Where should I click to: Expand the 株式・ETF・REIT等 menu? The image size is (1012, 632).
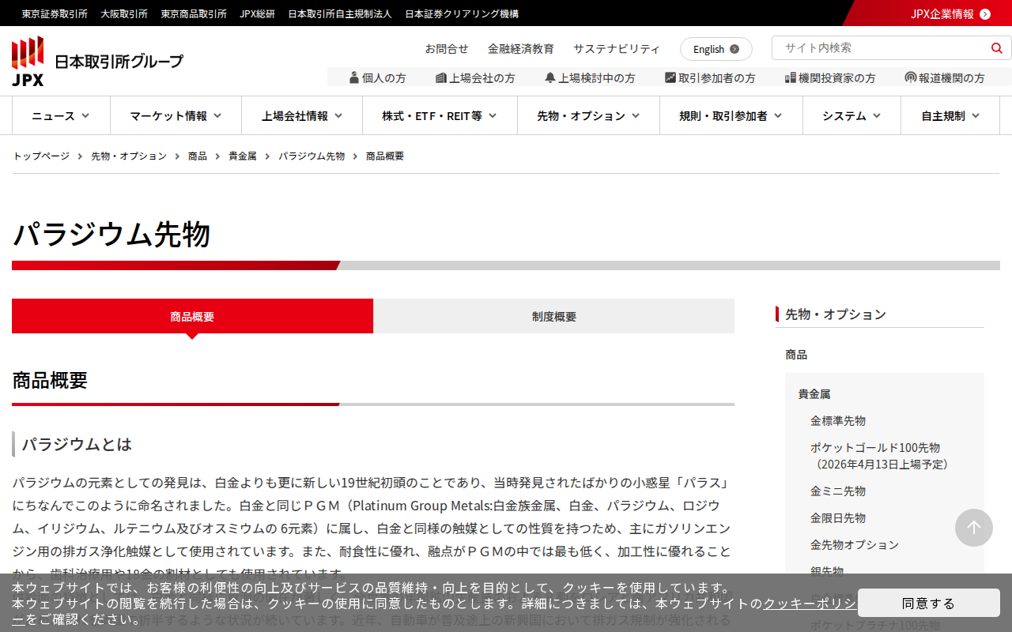[440, 115]
